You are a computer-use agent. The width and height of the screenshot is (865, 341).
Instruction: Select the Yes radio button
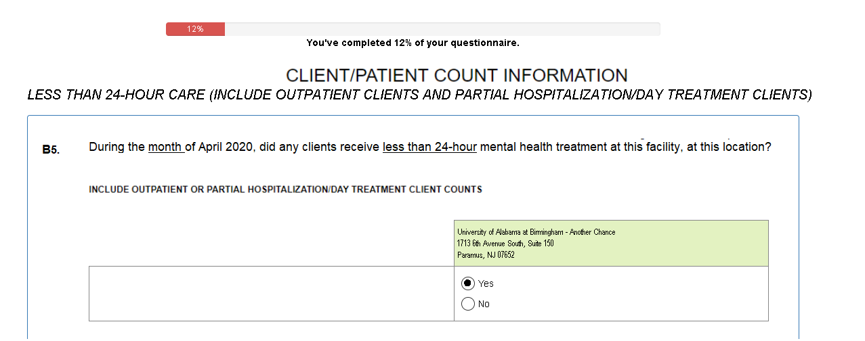[467, 283]
